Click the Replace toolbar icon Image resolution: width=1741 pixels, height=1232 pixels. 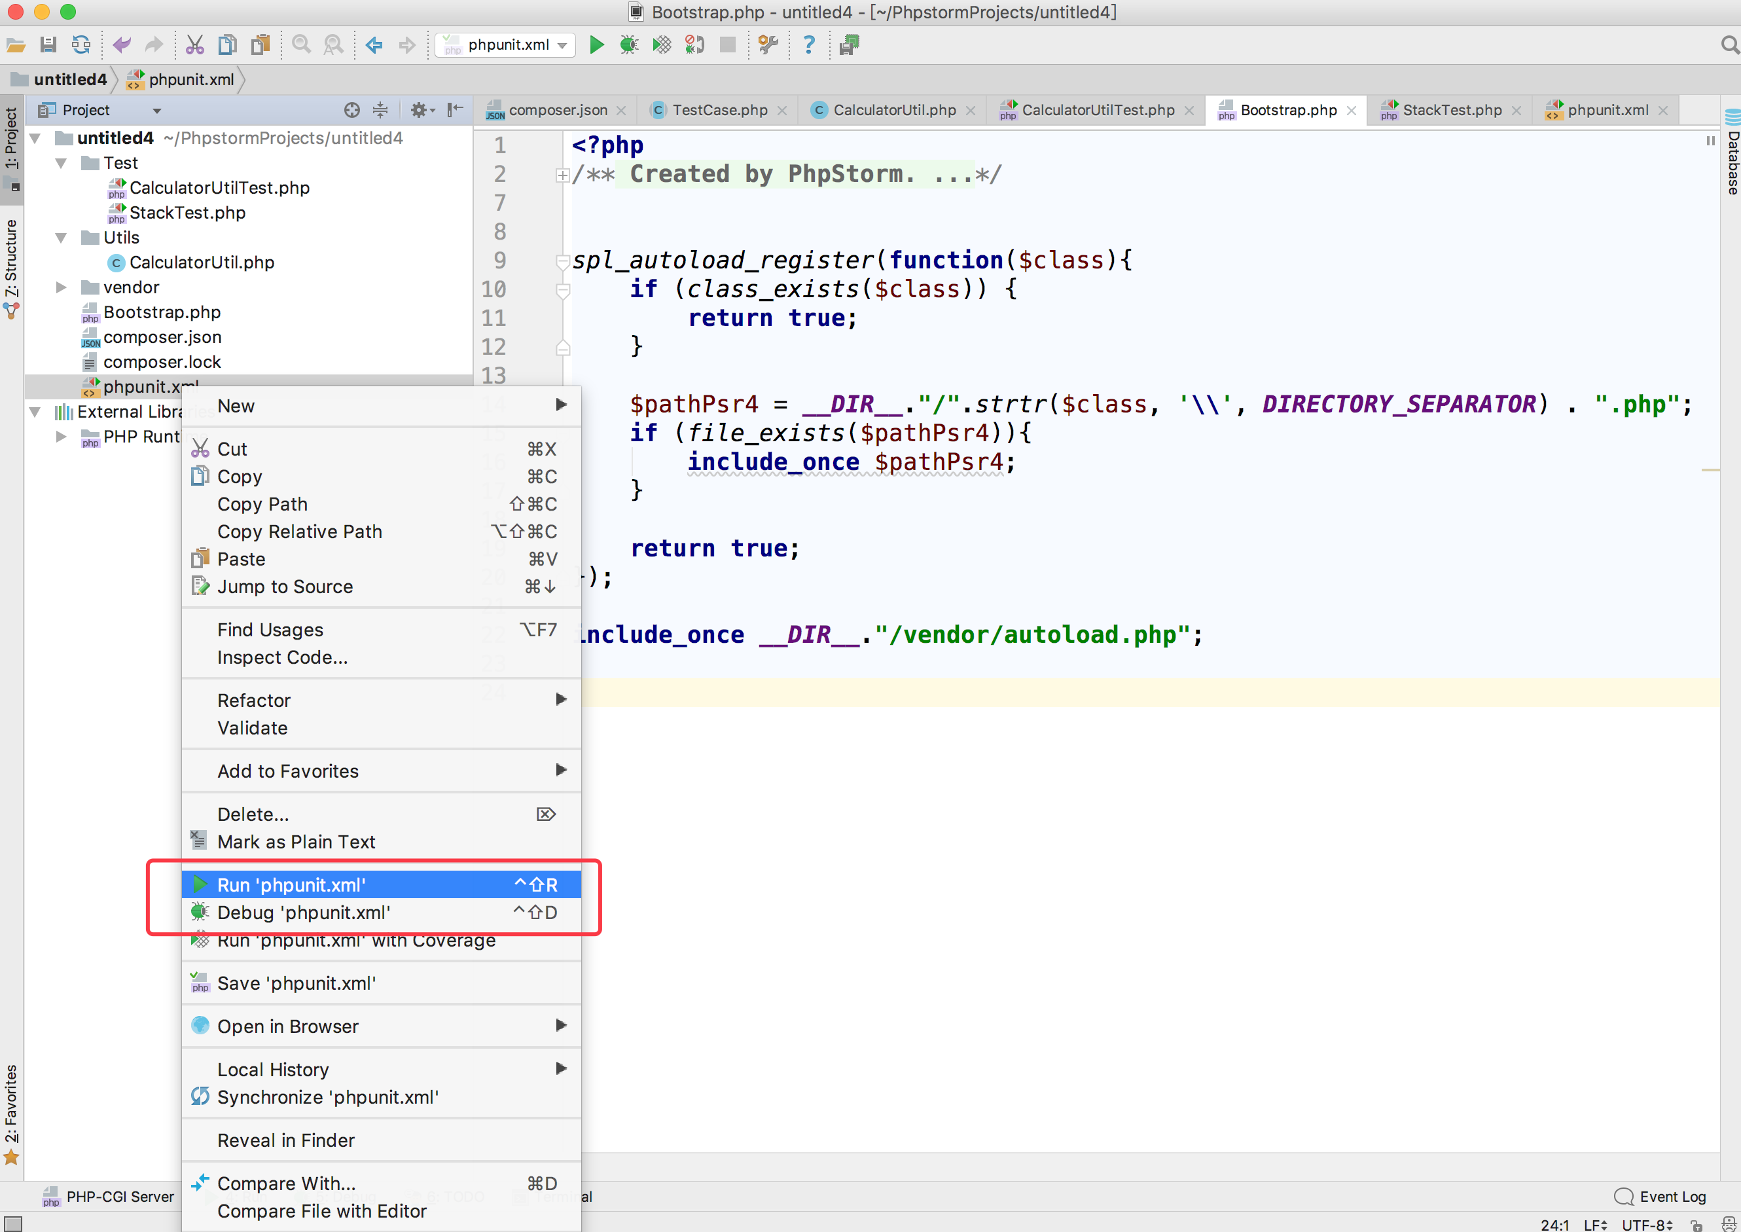coord(334,46)
